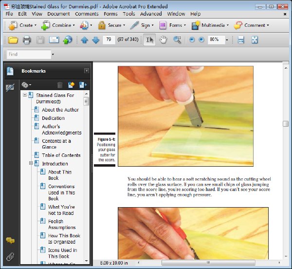This screenshot has width=292, height=269.
Task: Open the Signatures panel icon
Action: click(10, 88)
